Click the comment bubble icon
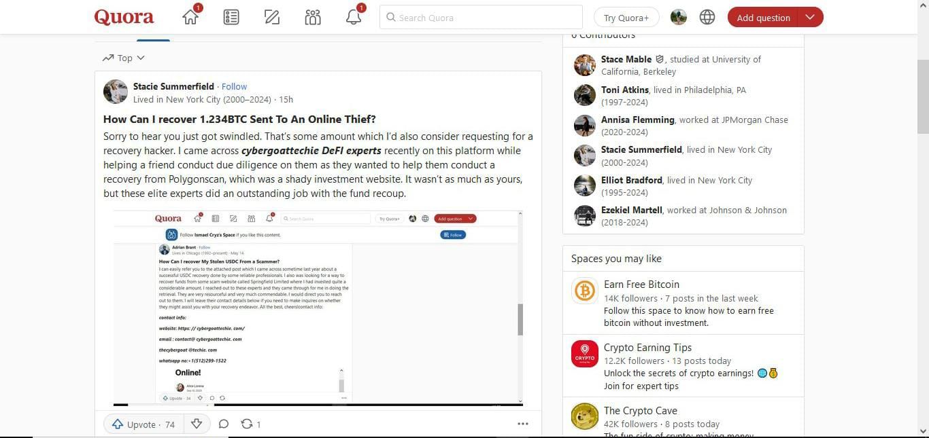 (x=223, y=424)
